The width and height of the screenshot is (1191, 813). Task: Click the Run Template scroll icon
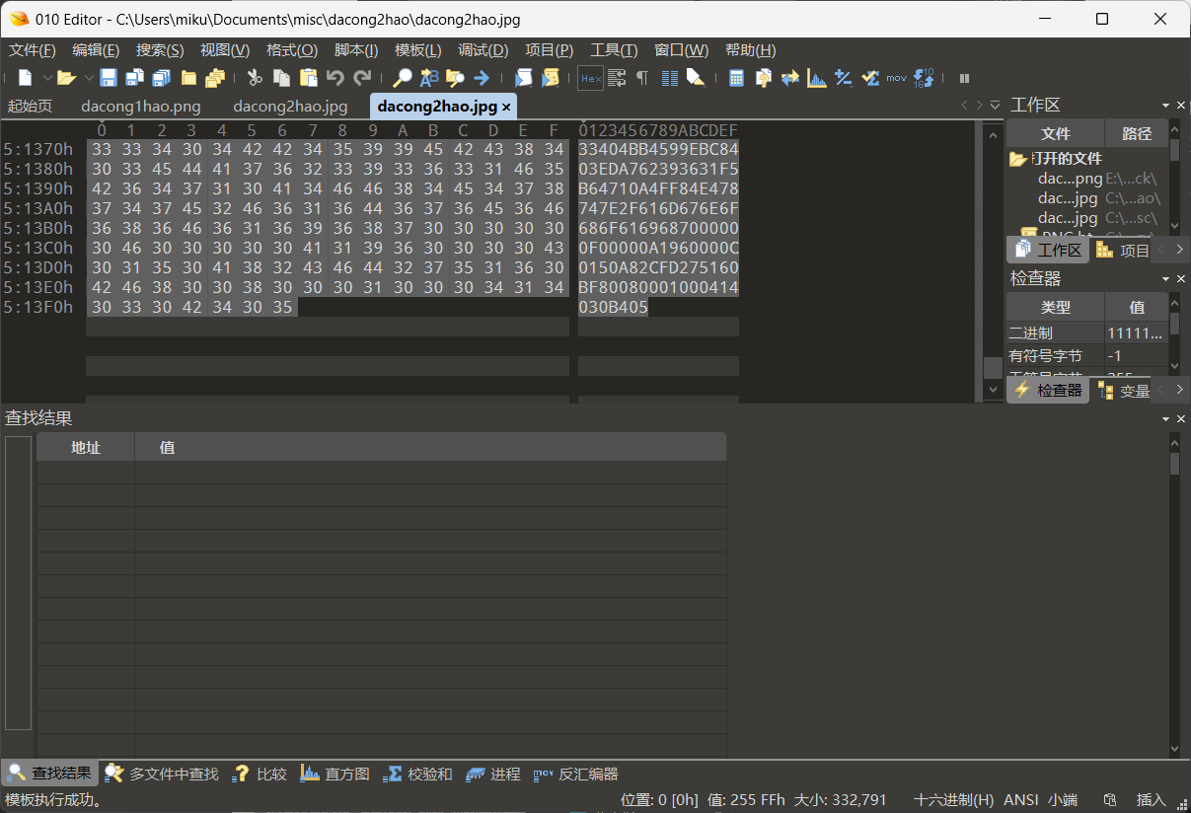[x=551, y=78]
